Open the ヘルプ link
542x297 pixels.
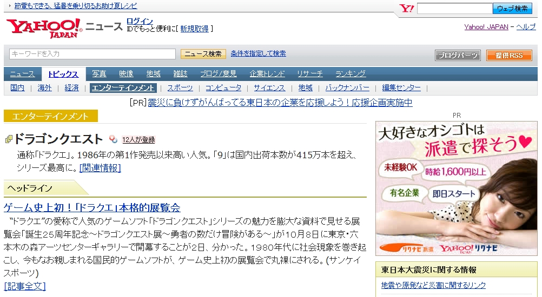[x=526, y=27]
